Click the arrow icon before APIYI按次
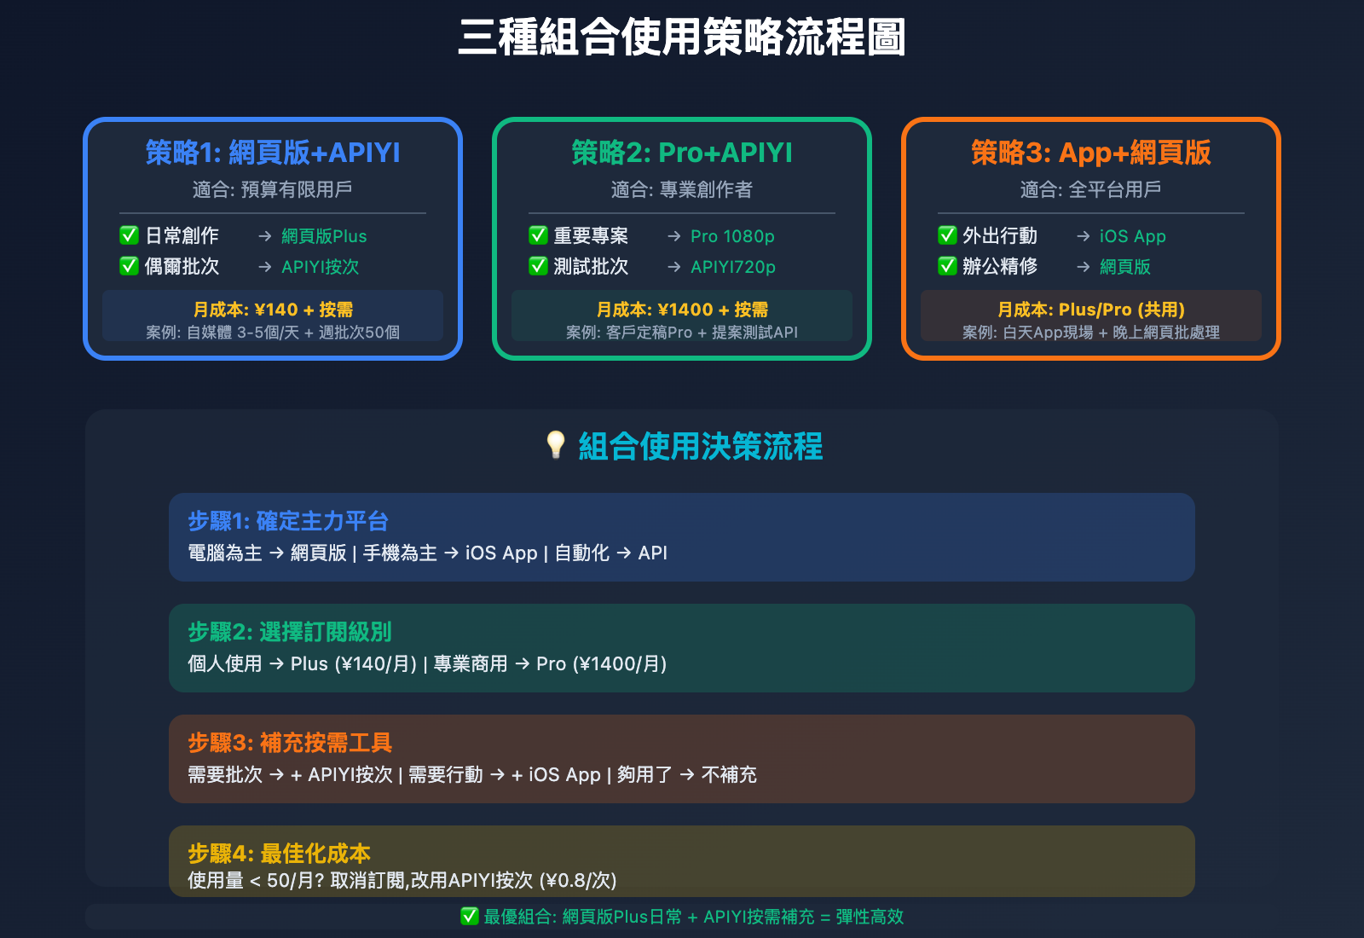The image size is (1364, 938). [265, 267]
